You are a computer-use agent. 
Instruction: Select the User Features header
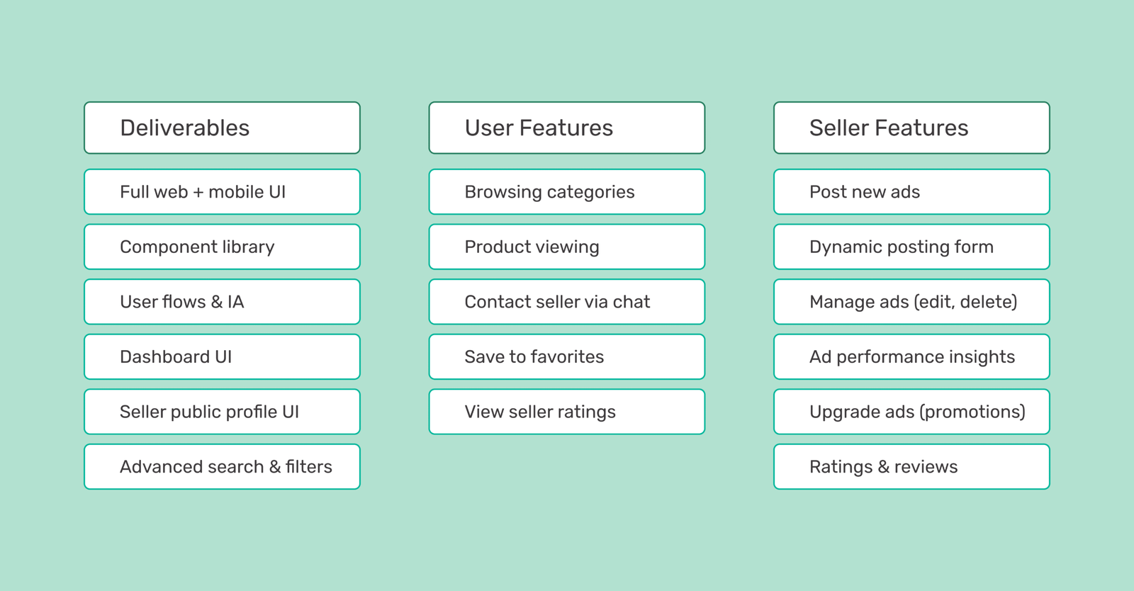(566, 128)
